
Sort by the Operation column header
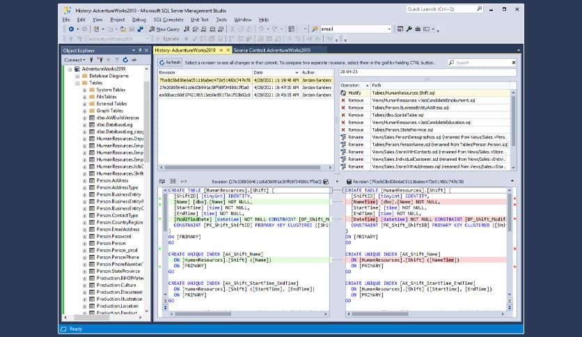pos(355,86)
